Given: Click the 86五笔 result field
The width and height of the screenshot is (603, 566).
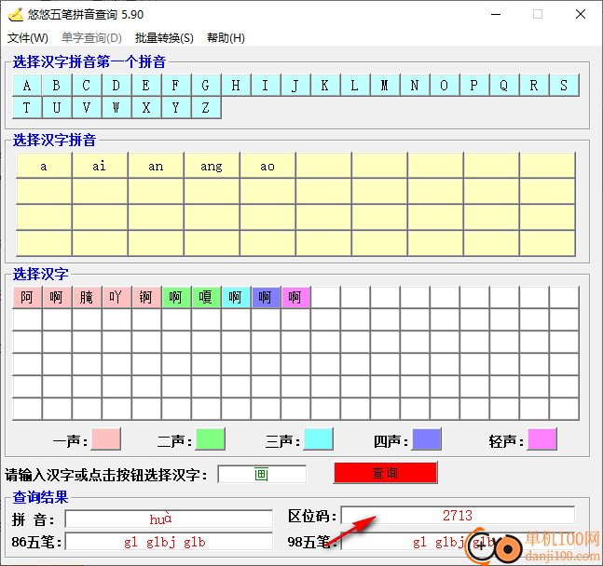Looking at the screenshot, I should tap(169, 542).
